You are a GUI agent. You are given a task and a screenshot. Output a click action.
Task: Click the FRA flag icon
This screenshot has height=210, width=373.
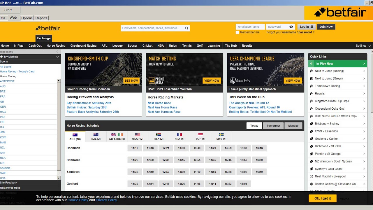click(180, 135)
